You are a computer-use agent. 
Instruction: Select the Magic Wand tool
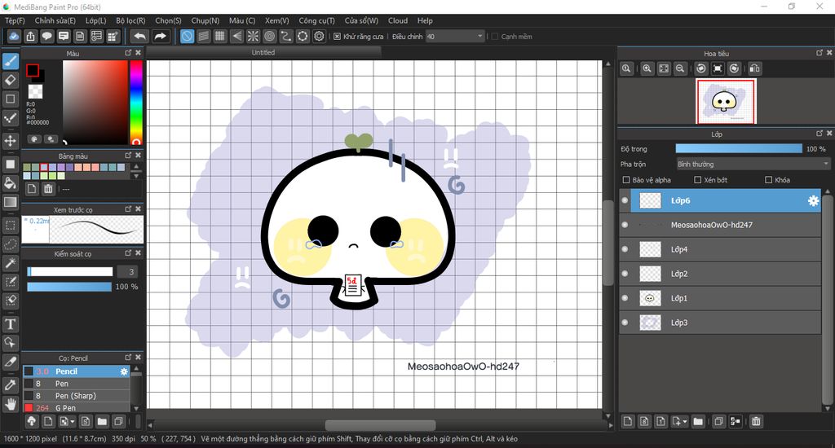10,263
